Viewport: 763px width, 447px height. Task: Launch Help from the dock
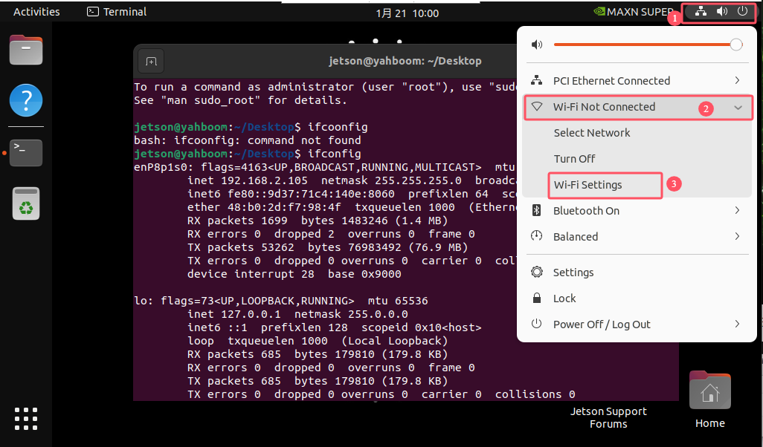tap(26, 100)
